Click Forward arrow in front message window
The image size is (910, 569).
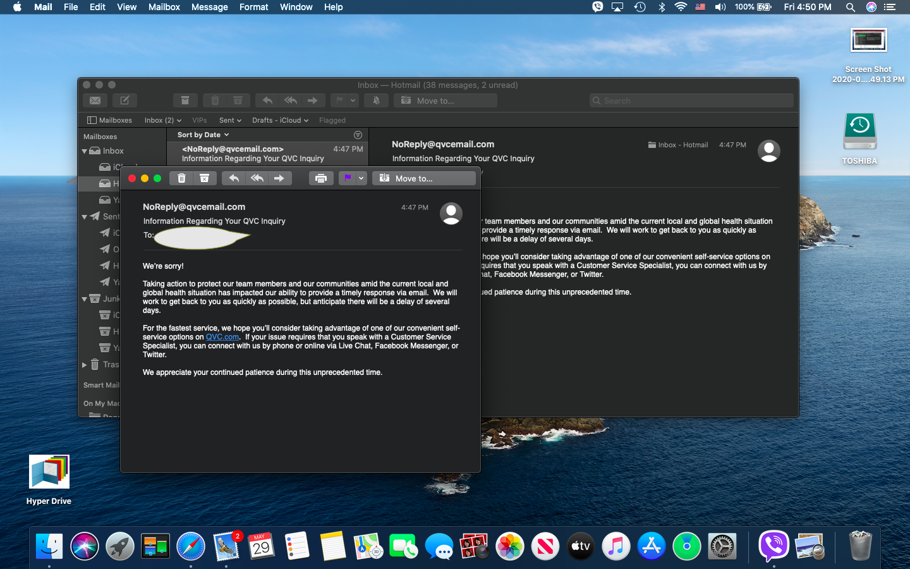pos(279,178)
